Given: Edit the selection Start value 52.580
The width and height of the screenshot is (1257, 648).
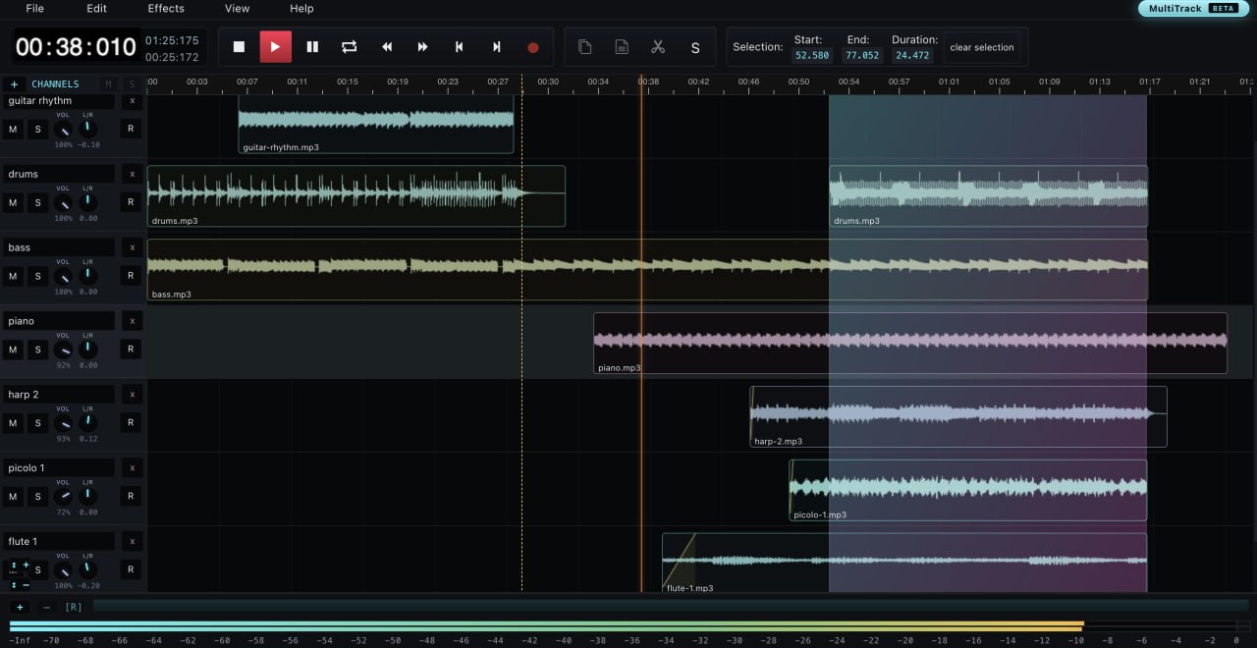Looking at the screenshot, I should coord(811,56).
